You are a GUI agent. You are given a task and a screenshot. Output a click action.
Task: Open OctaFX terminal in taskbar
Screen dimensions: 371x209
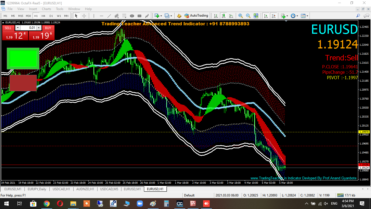point(180,203)
